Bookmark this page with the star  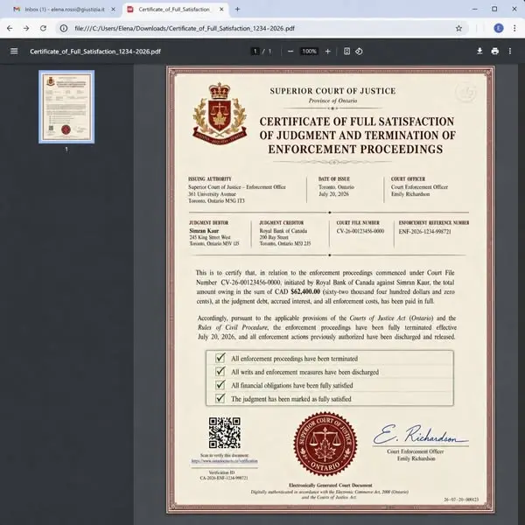pos(458,29)
